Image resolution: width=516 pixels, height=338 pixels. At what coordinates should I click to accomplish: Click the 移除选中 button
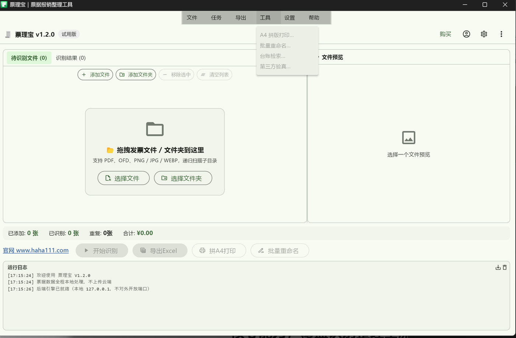coord(177,74)
